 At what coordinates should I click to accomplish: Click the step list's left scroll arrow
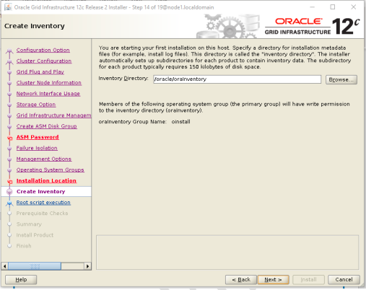[4, 266]
